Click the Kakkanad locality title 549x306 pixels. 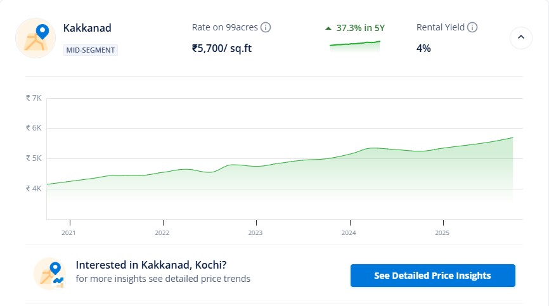pyautogui.click(x=87, y=29)
